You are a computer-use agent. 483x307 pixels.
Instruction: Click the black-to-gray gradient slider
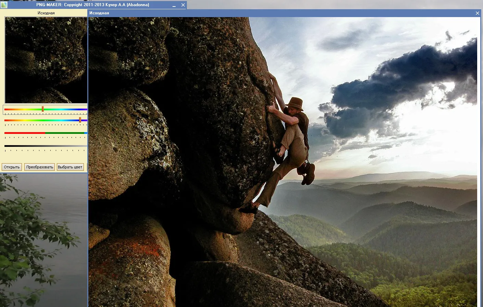point(46,146)
